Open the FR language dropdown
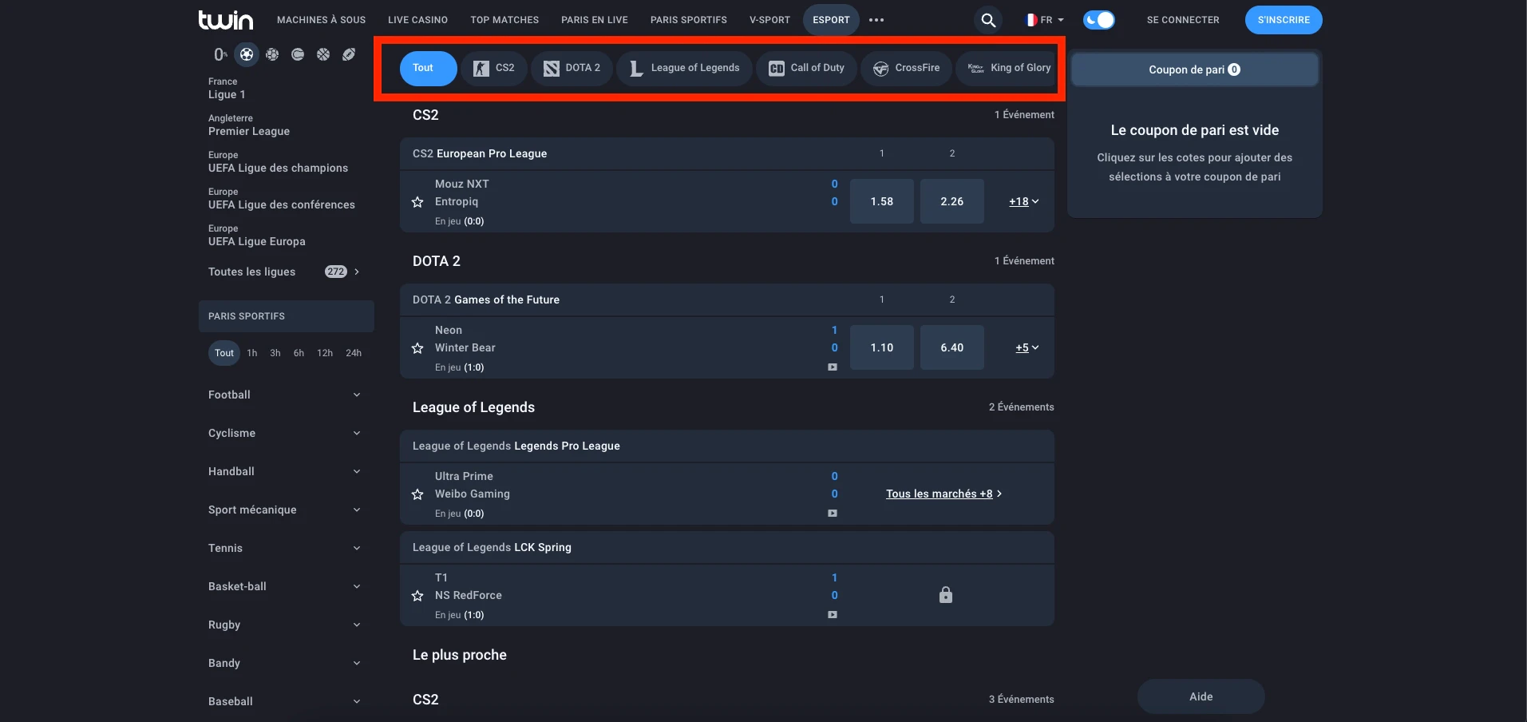 coord(1045,20)
